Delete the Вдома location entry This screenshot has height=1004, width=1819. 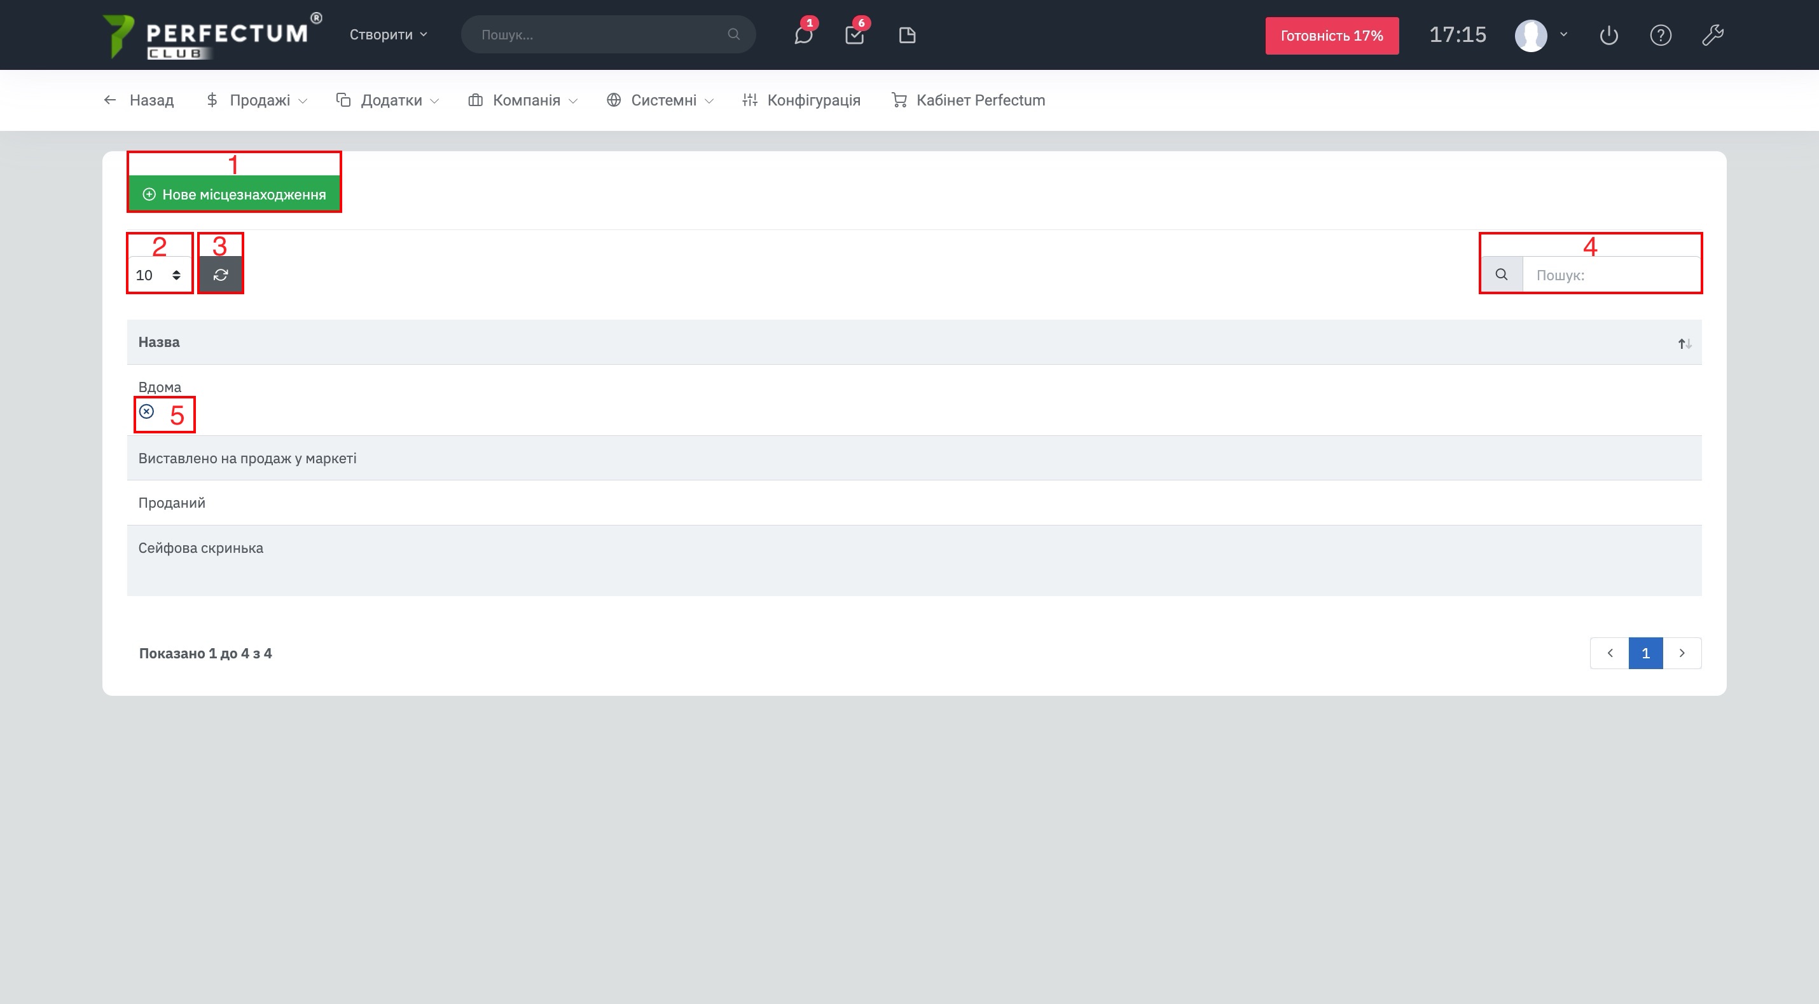click(x=147, y=411)
